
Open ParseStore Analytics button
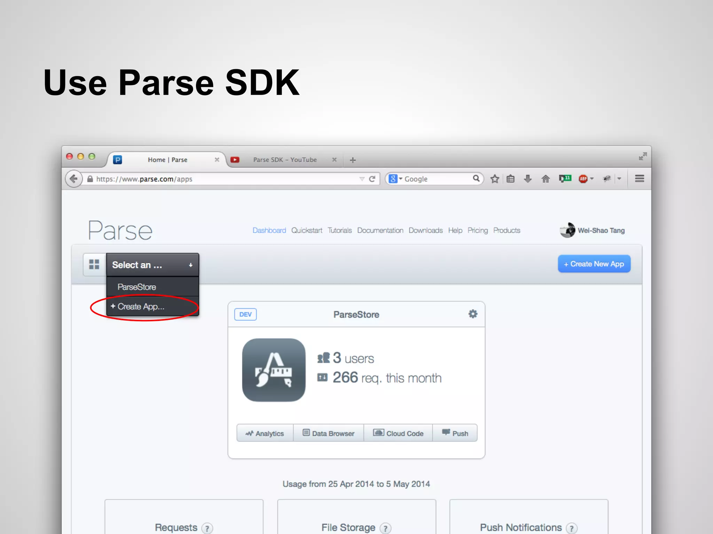click(x=265, y=433)
